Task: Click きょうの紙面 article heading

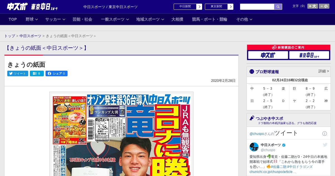Action: pos(26,65)
